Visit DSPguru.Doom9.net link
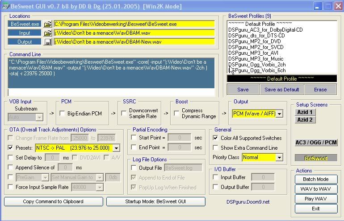This screenshot has height=221, width=344. [x=248, y=202]
